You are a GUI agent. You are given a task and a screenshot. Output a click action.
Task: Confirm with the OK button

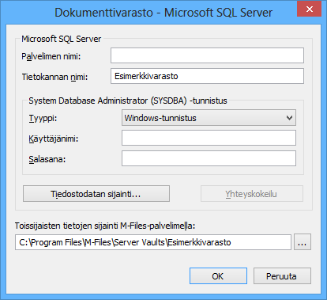(218, 276)
